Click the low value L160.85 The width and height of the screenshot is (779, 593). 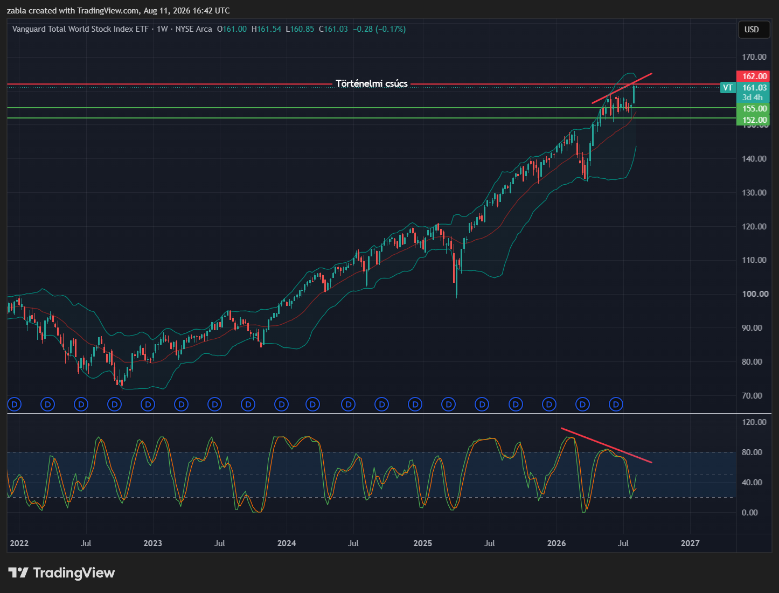(300, 29)
